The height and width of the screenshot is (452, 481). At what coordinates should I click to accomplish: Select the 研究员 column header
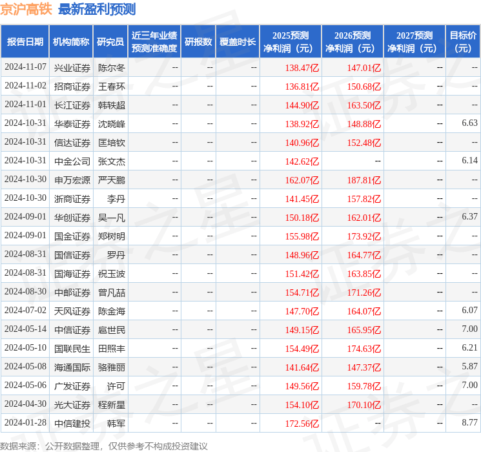(x=110, y=42)
